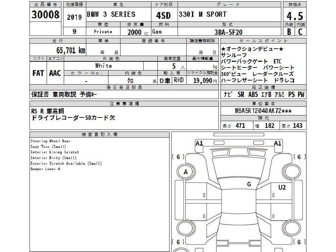Viewport: 336px width, 252px height.
Task: Select the shift type FAT
Action: click(38, 73)
